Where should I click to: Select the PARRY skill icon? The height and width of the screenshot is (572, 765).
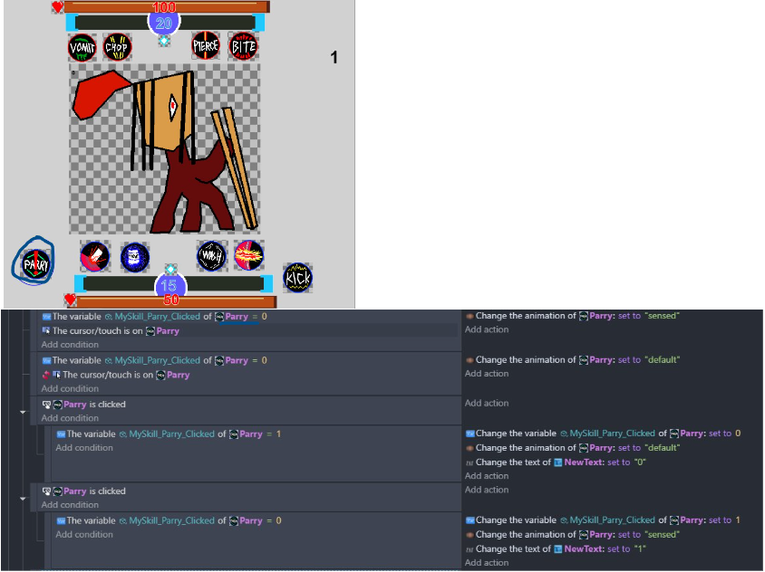[x=35, y=264]
